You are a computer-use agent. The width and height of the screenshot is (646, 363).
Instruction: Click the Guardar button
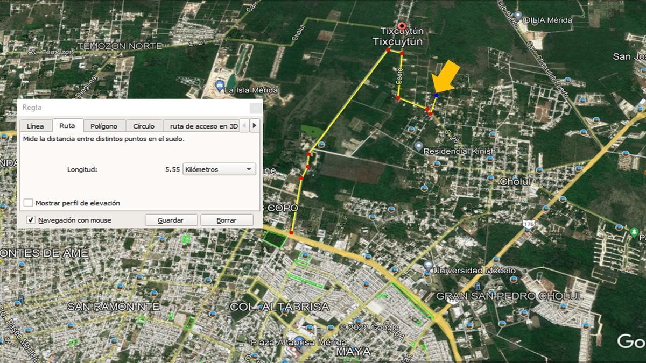[171, 220]
